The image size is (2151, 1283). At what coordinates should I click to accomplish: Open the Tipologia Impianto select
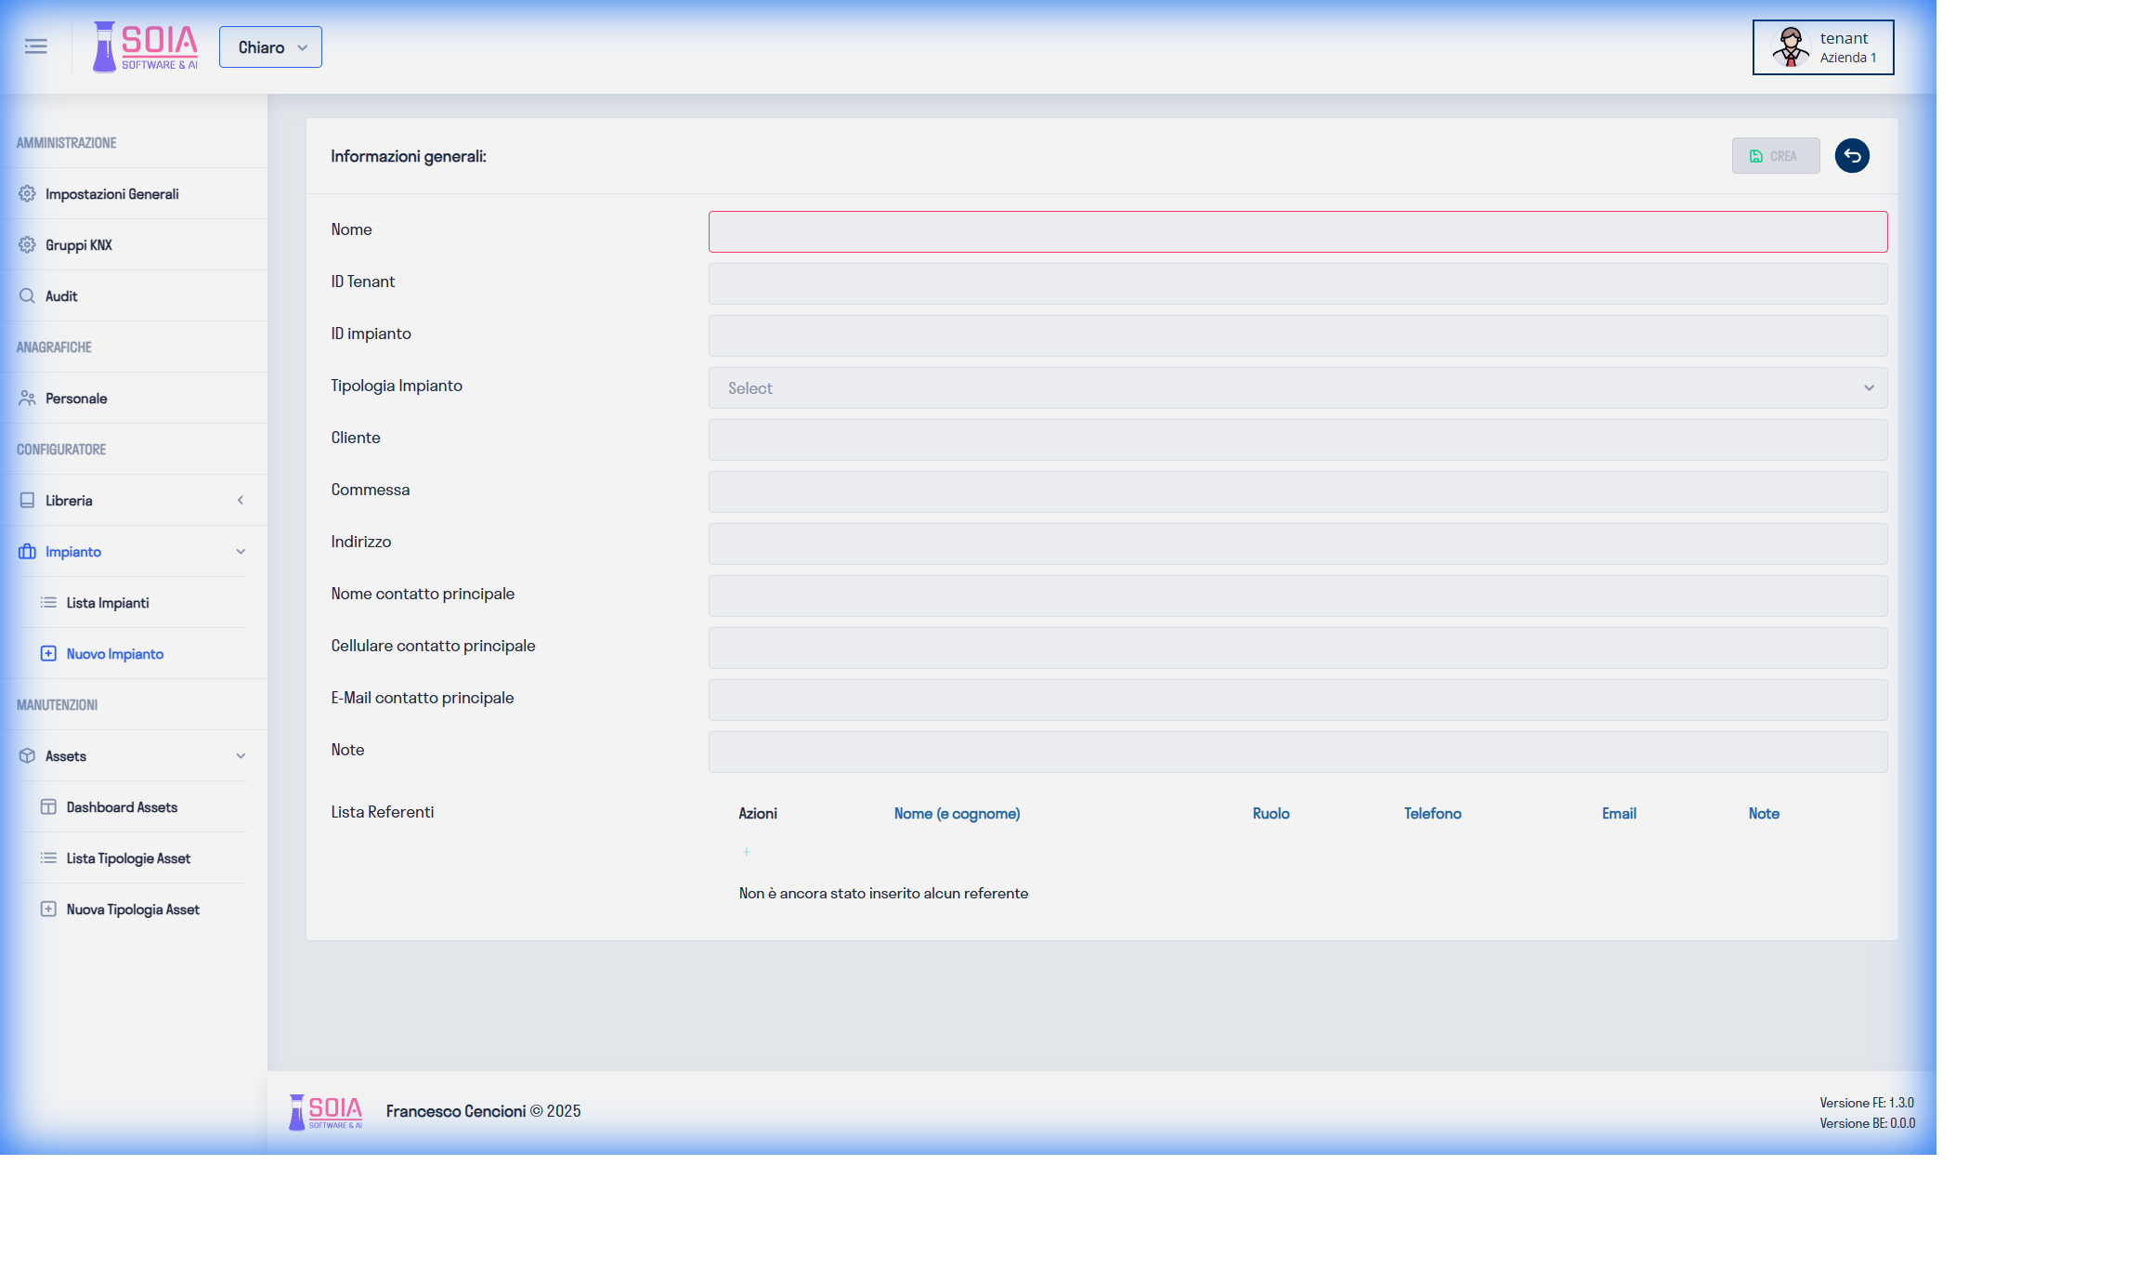[x=1297, y=388]
